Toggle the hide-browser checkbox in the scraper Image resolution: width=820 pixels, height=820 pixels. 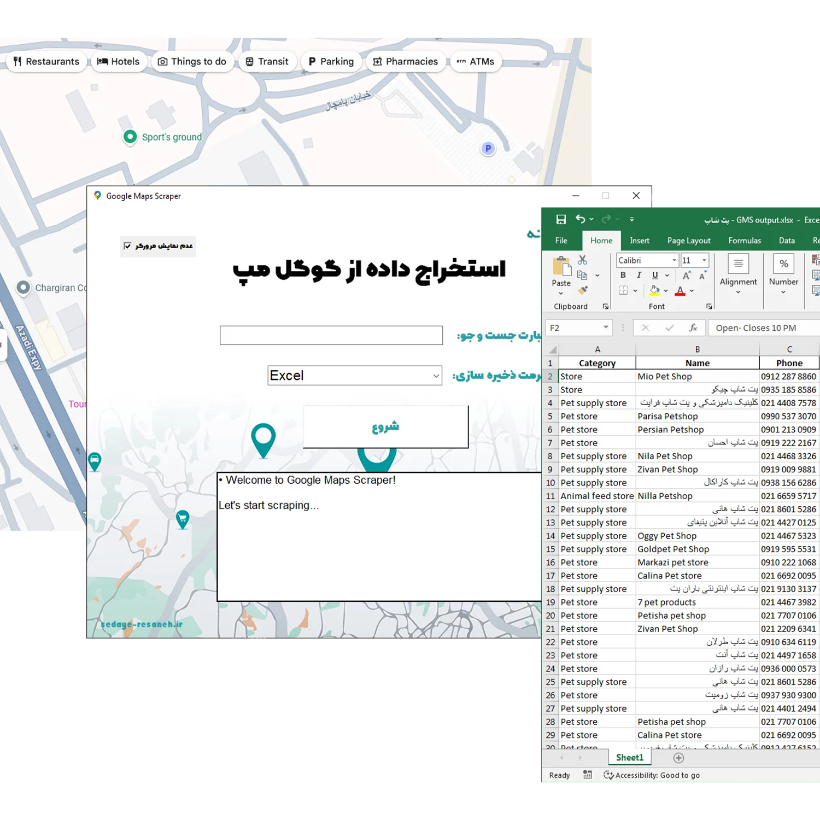coord(127,246)
